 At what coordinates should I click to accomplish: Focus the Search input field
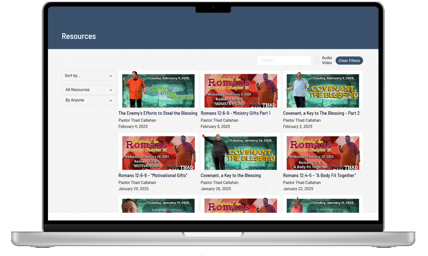click(x=284, y=60)
